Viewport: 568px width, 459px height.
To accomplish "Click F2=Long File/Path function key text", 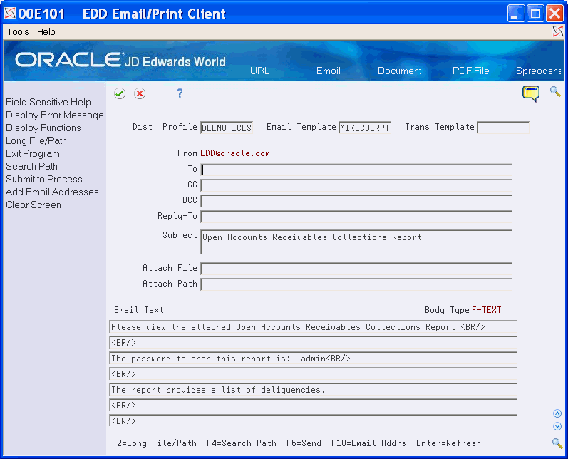I will click(x=155, y=443).
